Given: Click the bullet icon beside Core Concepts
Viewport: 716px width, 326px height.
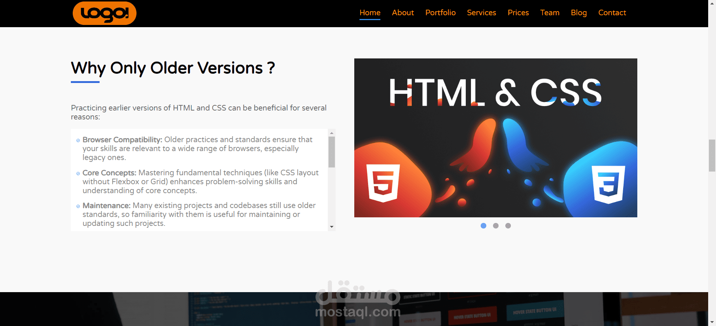Looking at the screenshot, I should (x=78, y=173).
